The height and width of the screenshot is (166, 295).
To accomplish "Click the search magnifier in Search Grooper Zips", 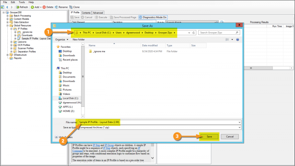I will [237, 33].
